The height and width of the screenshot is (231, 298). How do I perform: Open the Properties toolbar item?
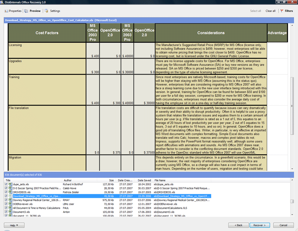coord(13,11)
